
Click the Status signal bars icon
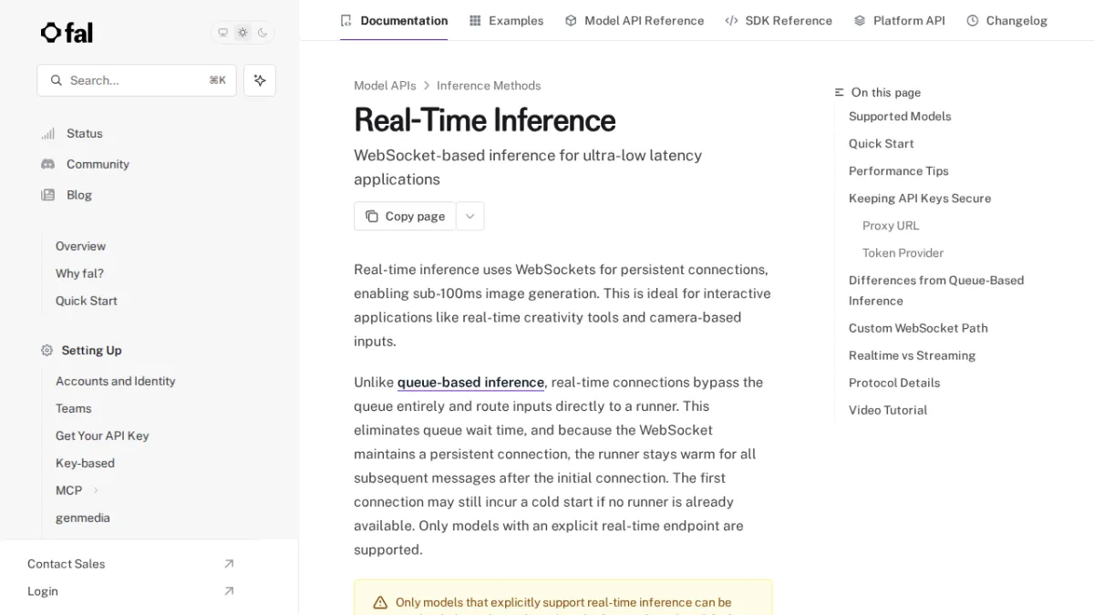pyautogui.click(x=48, y=134)
